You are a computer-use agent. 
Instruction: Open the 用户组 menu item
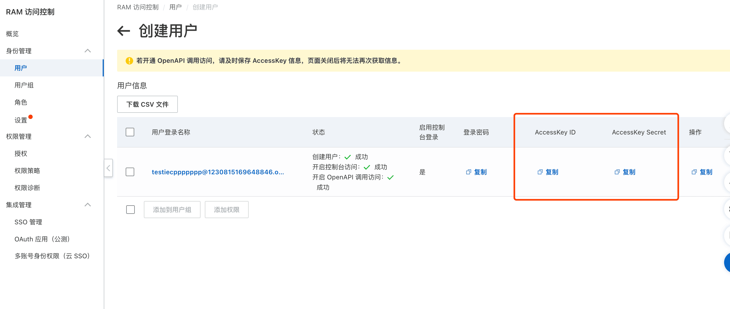point(24,85)
